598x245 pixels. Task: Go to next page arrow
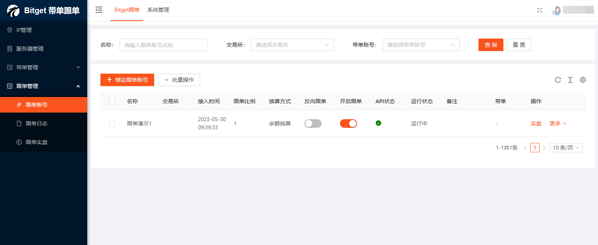pos(544,148)
